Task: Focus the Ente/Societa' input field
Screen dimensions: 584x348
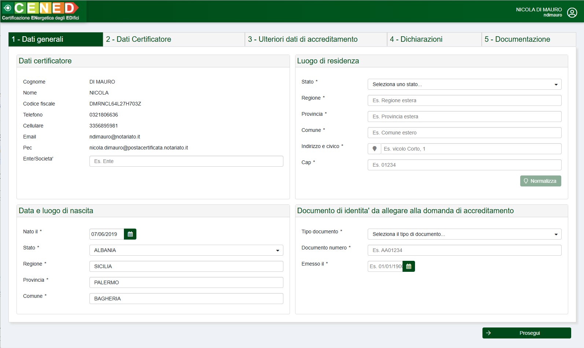Action: point(186,161)
